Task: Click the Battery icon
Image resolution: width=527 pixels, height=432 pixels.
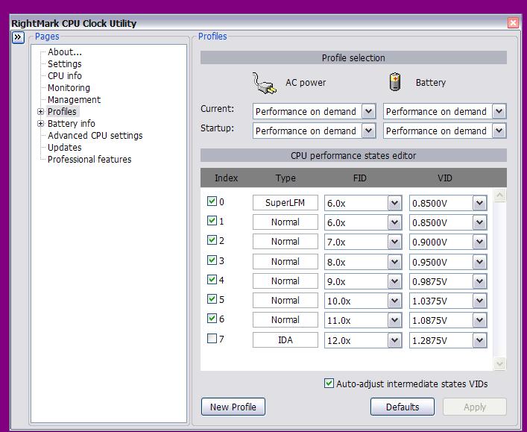Action: 395,82
